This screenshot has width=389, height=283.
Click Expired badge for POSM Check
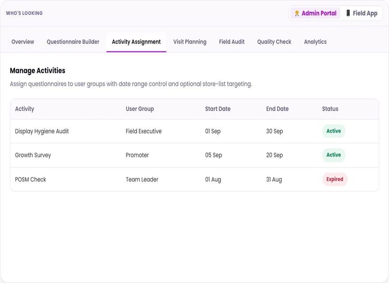(335, 179)
